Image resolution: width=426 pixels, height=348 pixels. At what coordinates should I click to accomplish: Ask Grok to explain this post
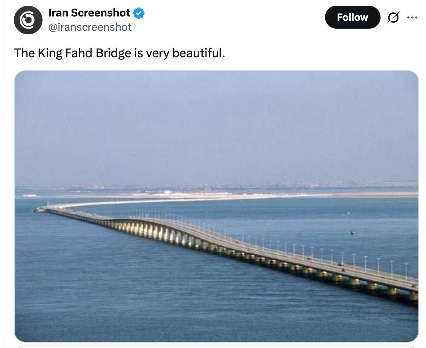click(393, 17)
